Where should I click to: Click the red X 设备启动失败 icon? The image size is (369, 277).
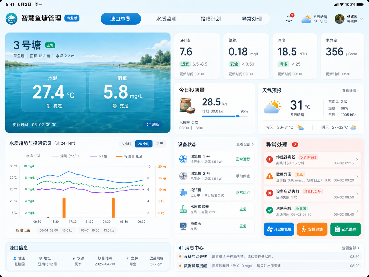tap(270, 193)
